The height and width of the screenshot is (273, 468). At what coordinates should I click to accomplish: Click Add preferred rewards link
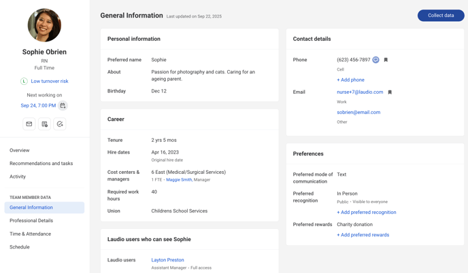pos(363,235)
